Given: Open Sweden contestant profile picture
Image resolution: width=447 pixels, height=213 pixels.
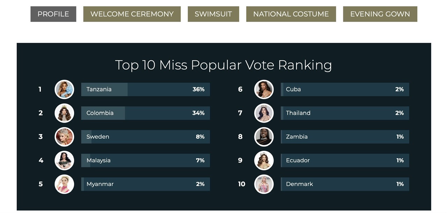Looking at the screenshot, I should [64, 137].
